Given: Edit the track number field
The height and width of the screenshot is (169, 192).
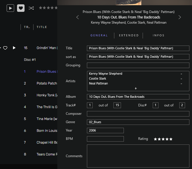Looking at the screenshot, I should (x=90, y=105).
